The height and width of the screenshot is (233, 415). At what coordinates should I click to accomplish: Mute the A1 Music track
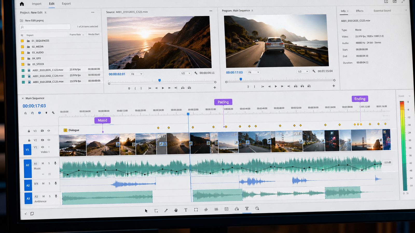pyautogui.click(x=43, y=163)
